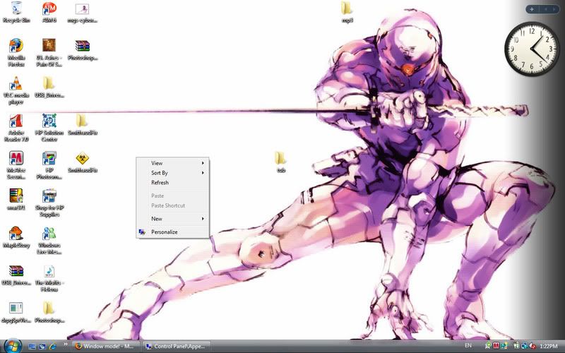Select the mp3 folder on desktop
Image resolution: width=565 pixels, height=353 pixels.
347,9
